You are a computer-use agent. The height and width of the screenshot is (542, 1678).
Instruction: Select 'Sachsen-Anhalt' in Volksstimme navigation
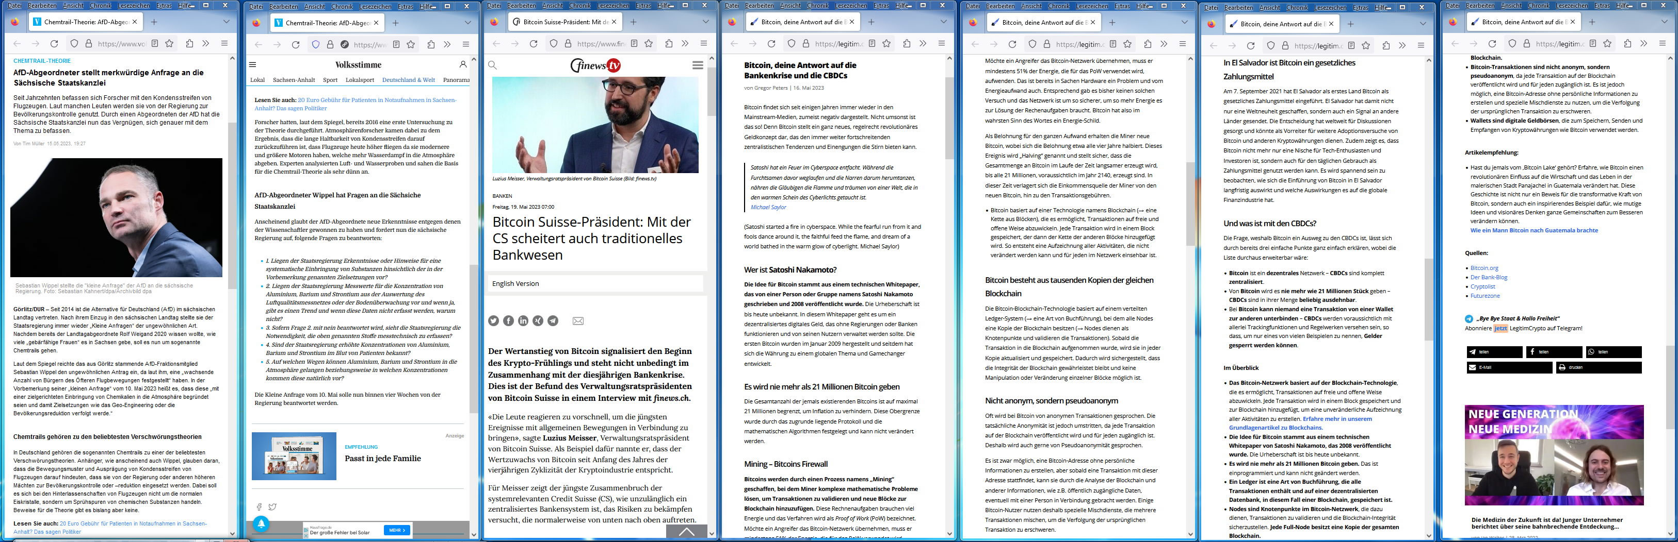(x=294, y=80)
